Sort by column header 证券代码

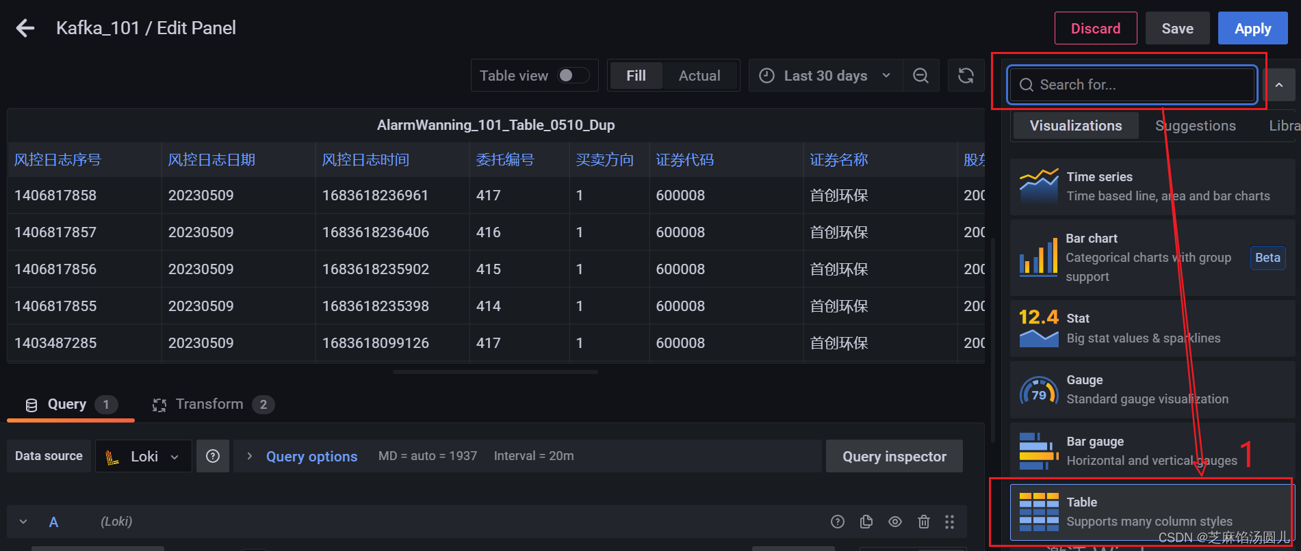click(x=685, y=160)
